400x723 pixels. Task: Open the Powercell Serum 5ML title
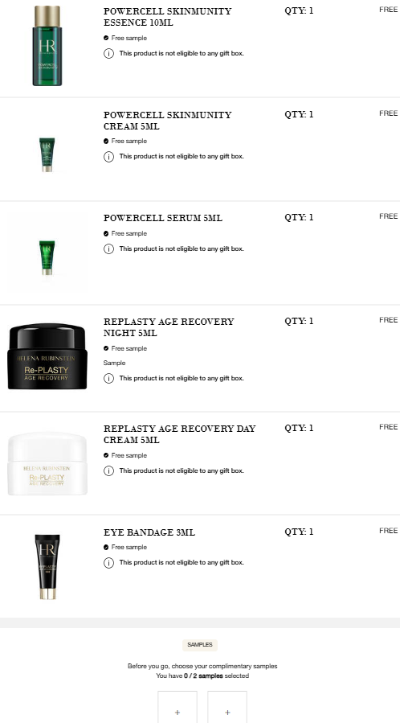pos(163,218)
